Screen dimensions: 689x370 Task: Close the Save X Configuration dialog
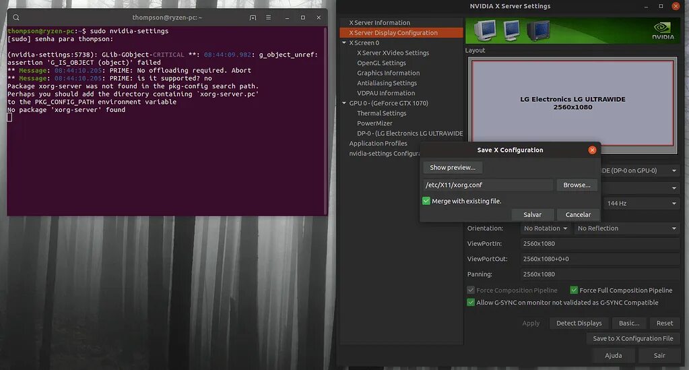coord(592,150)
